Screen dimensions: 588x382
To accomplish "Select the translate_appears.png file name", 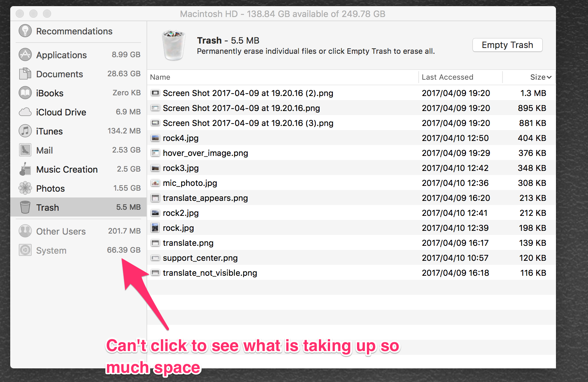I will pyautogui.click(x=205, y=198).
